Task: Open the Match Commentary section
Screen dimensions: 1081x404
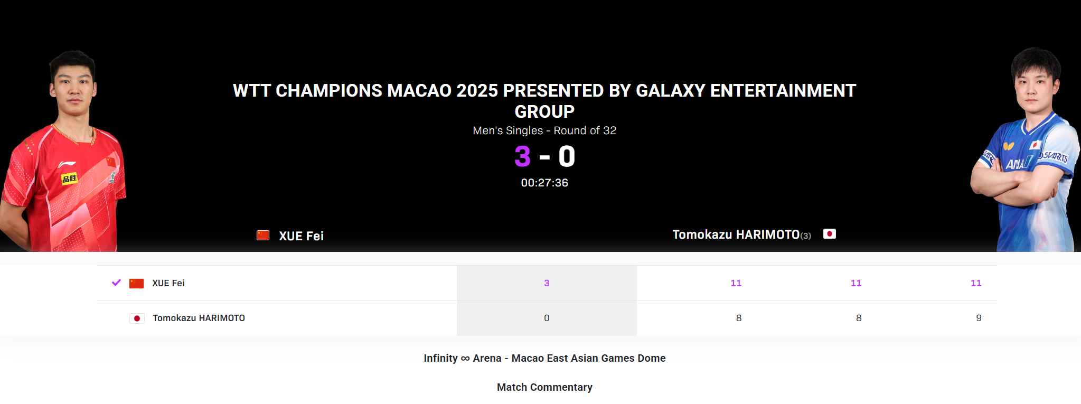Action: 544,387
